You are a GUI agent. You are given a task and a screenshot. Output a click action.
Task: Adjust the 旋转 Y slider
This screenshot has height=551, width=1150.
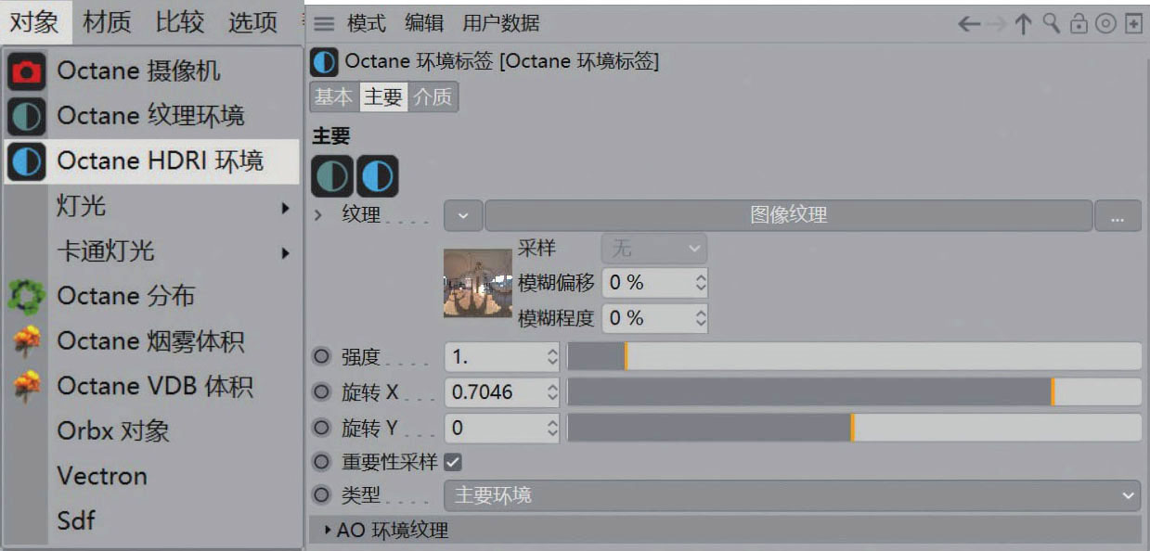point(854,429)
